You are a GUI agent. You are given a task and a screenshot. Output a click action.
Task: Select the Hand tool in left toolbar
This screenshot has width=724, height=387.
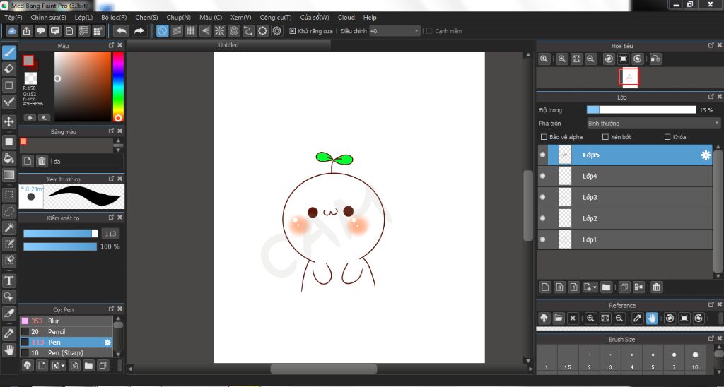tap(8, 350)
